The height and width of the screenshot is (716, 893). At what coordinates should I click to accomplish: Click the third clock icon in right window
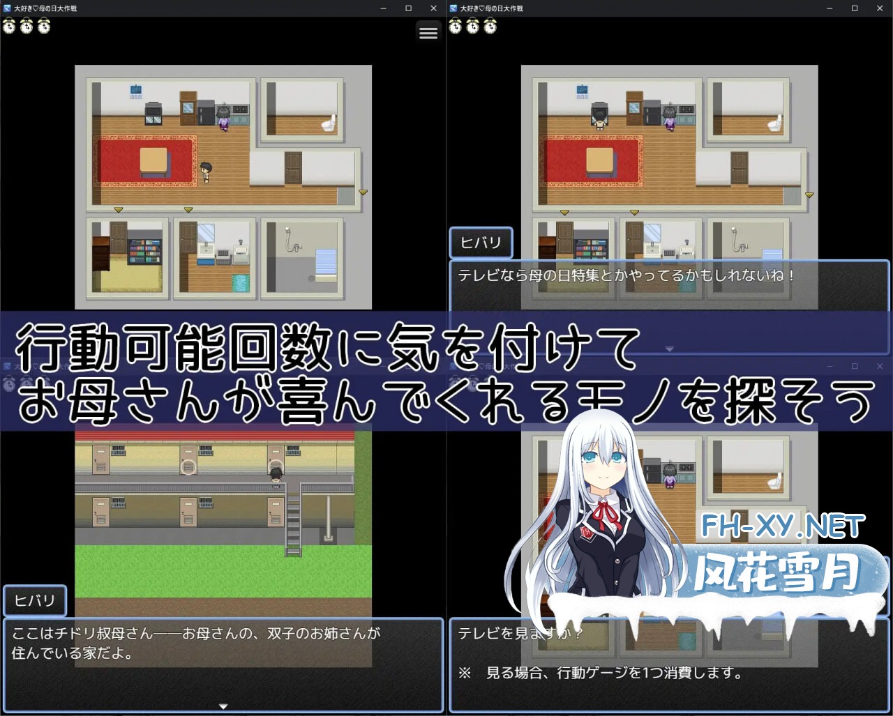[x=490, y=26]
